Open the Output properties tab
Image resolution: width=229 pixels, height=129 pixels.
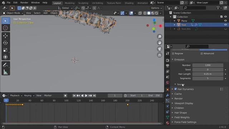[x=167, y=66]
